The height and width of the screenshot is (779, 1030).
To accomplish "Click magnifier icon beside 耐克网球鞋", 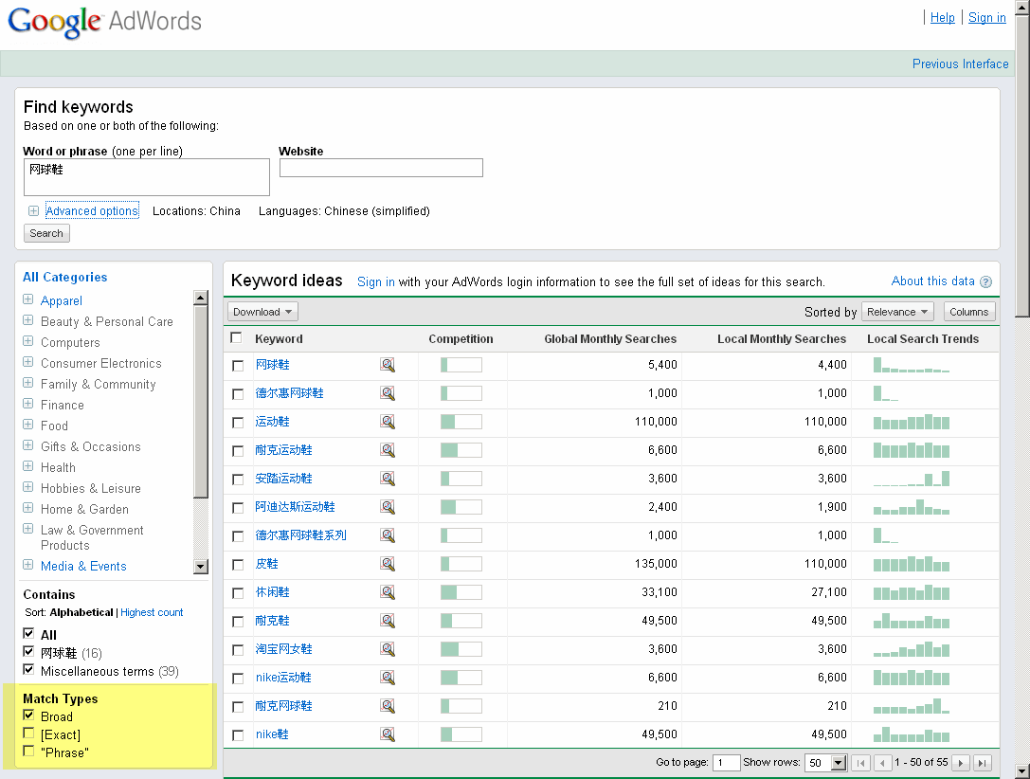I will (388, 706).
